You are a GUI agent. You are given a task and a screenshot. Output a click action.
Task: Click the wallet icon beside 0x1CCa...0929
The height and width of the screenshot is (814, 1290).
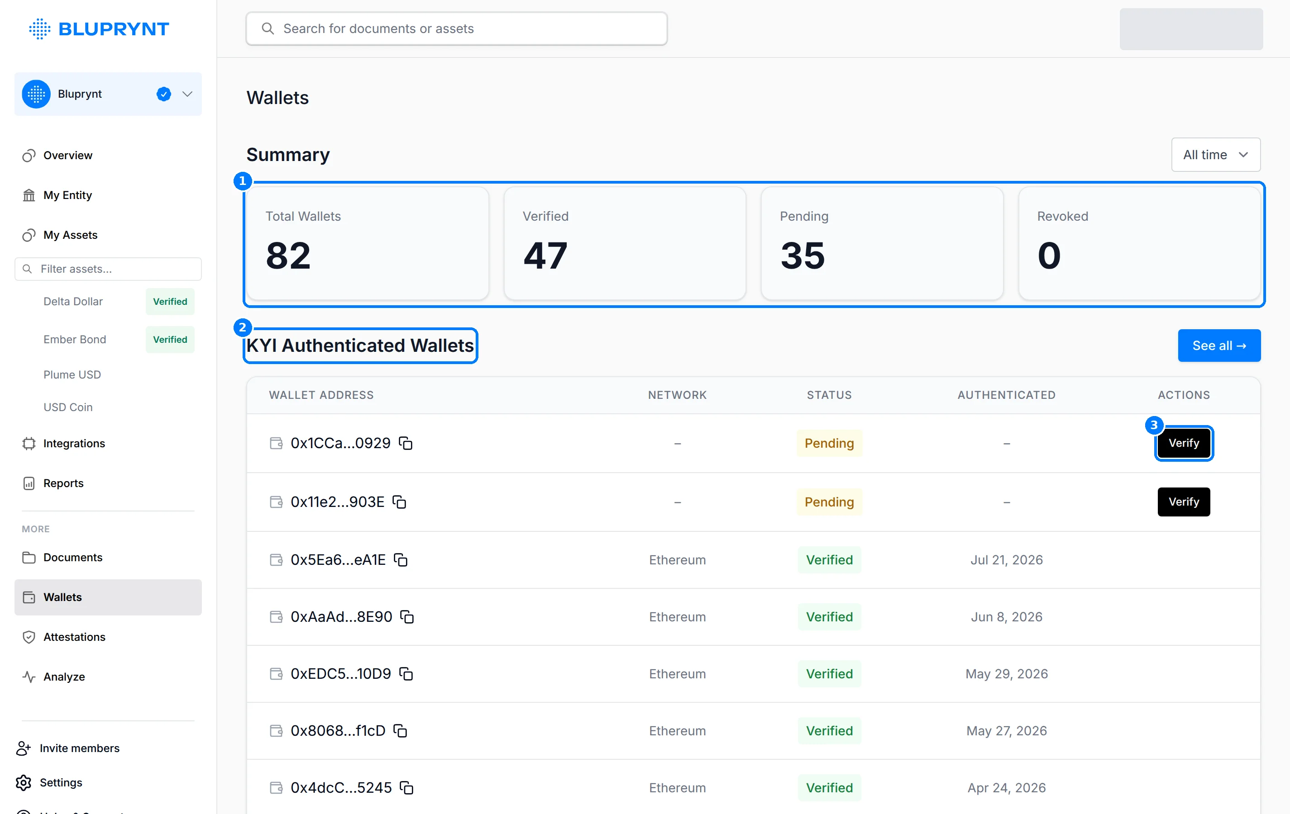(276, 443)
